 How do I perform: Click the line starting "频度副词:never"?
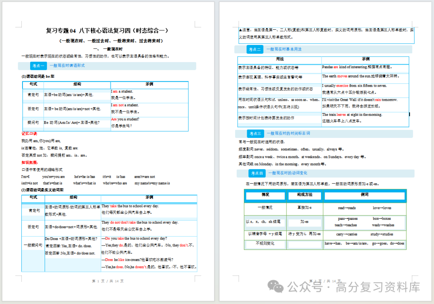pos(291,149)
